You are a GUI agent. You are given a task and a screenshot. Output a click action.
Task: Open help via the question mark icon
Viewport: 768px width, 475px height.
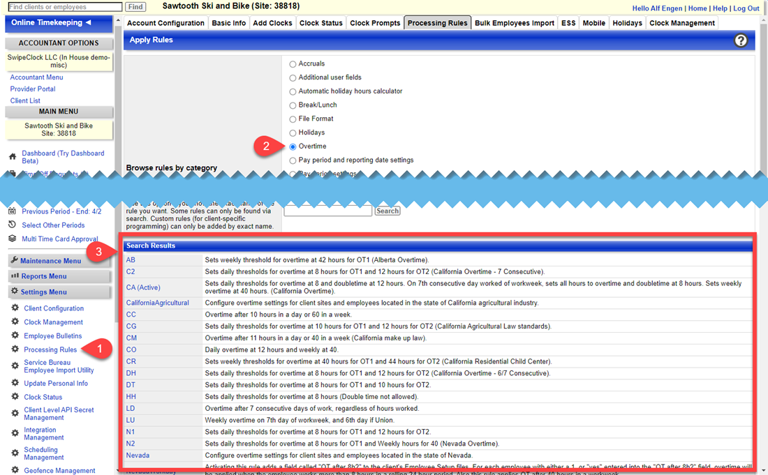[x=740, y=40]
